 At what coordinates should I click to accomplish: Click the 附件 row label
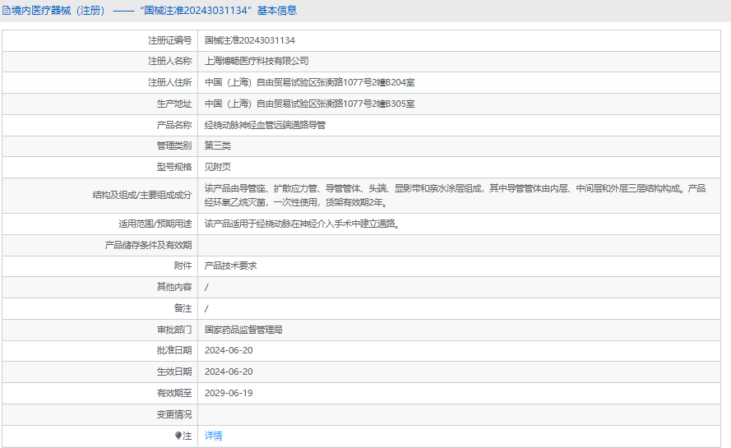click(183, 266)
